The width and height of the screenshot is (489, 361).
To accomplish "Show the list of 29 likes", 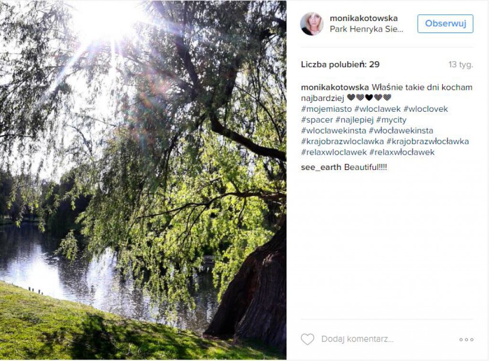I will 340,64.
